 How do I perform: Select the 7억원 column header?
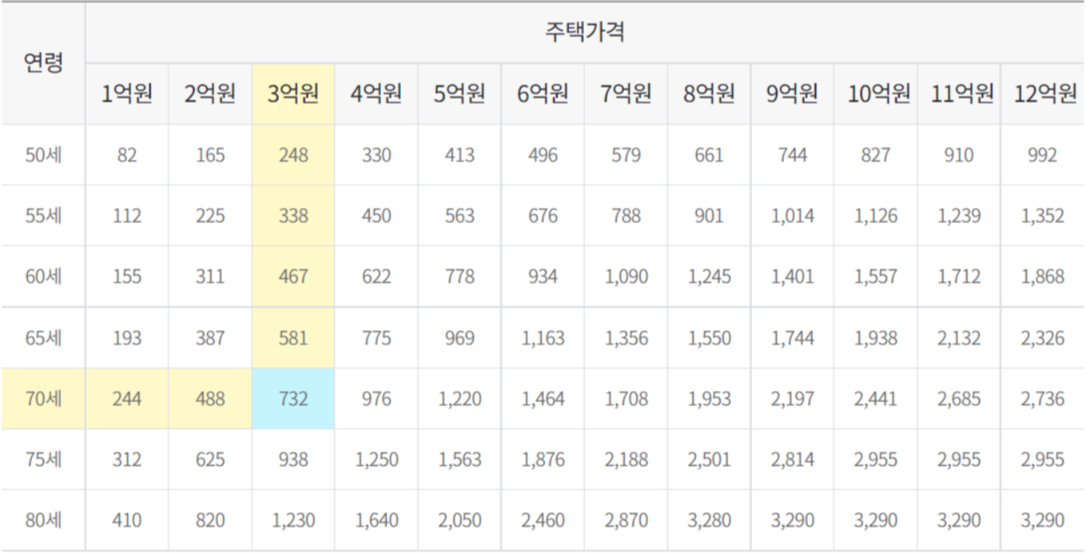coord(625,94)
